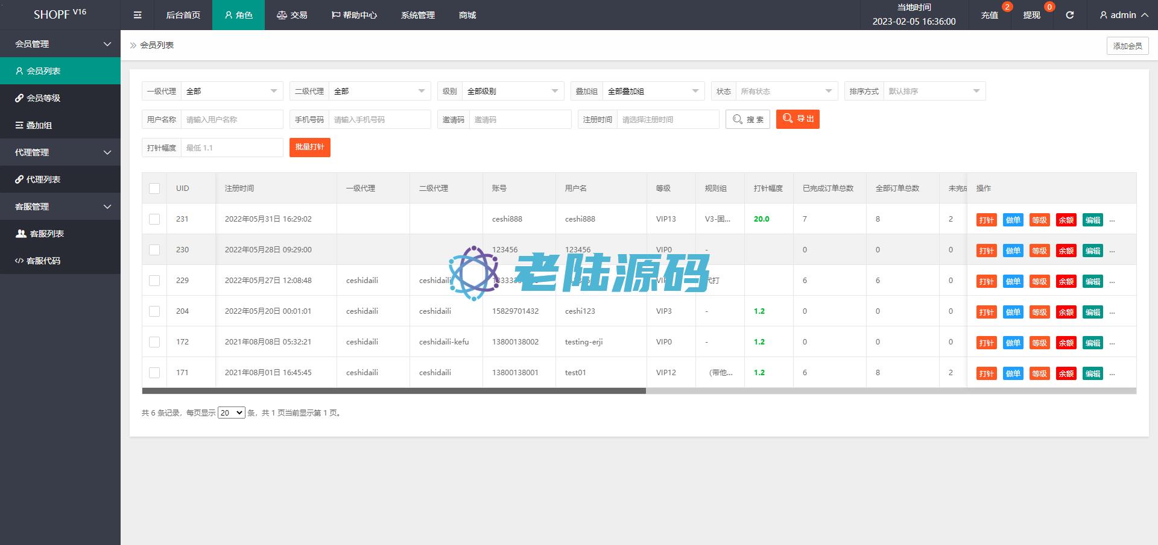Click the horizontal table scrollbar
The height and width of the screenshot is (545, 1158).
click(394, 391)
